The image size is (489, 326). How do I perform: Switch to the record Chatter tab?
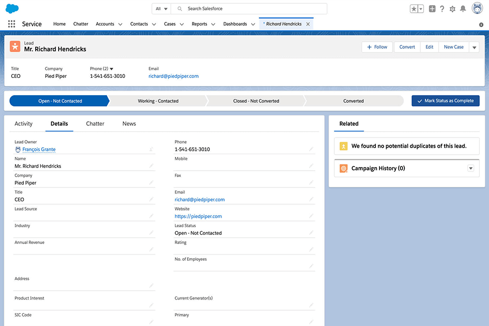tap(95, 124)
